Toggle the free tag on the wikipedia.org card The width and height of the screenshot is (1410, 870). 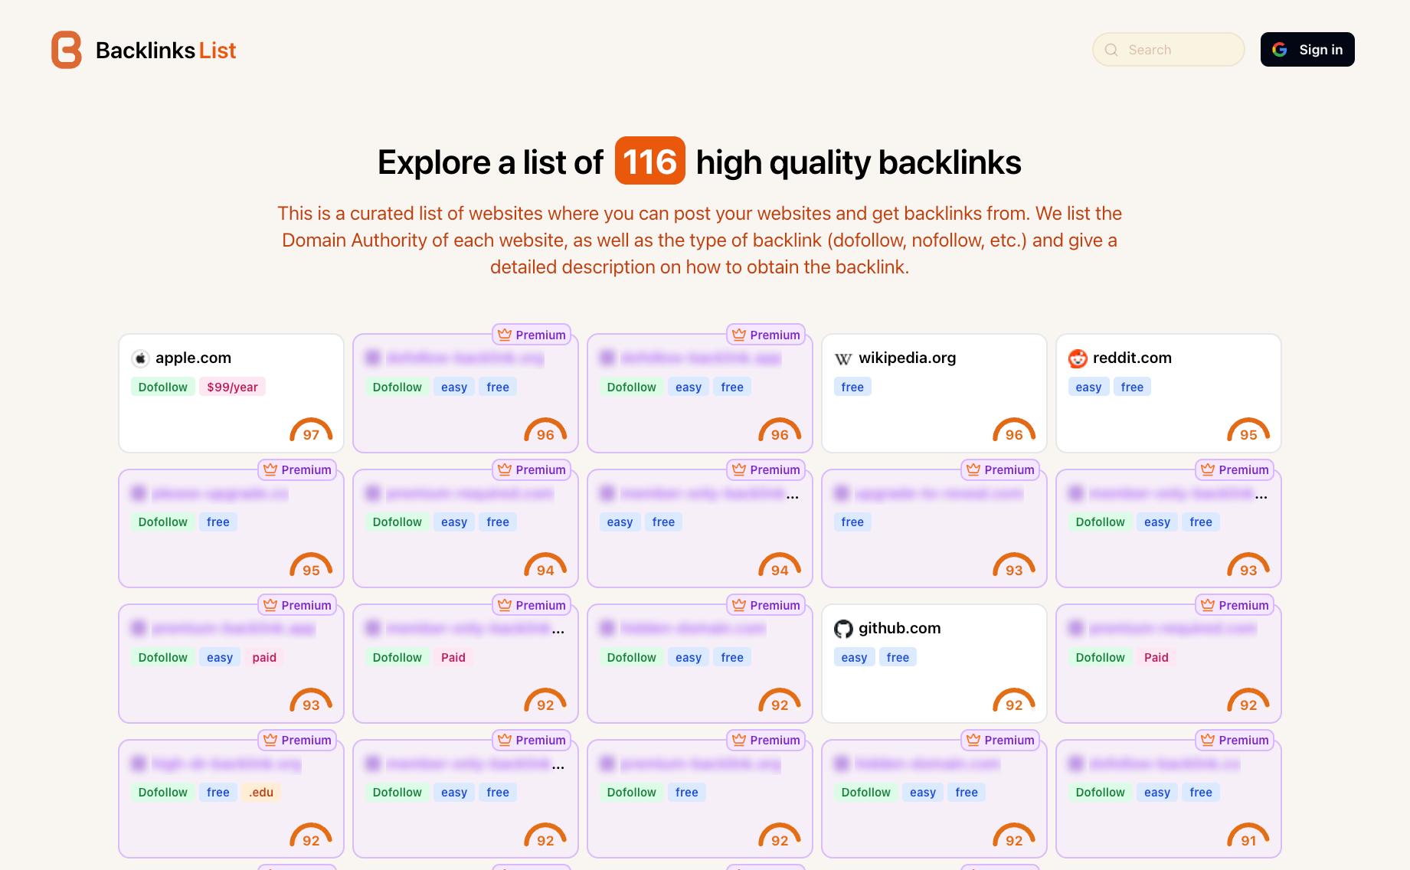point(852,387)
